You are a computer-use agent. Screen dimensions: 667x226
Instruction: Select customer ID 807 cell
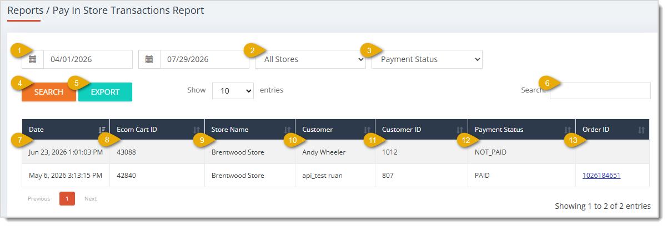422,176
